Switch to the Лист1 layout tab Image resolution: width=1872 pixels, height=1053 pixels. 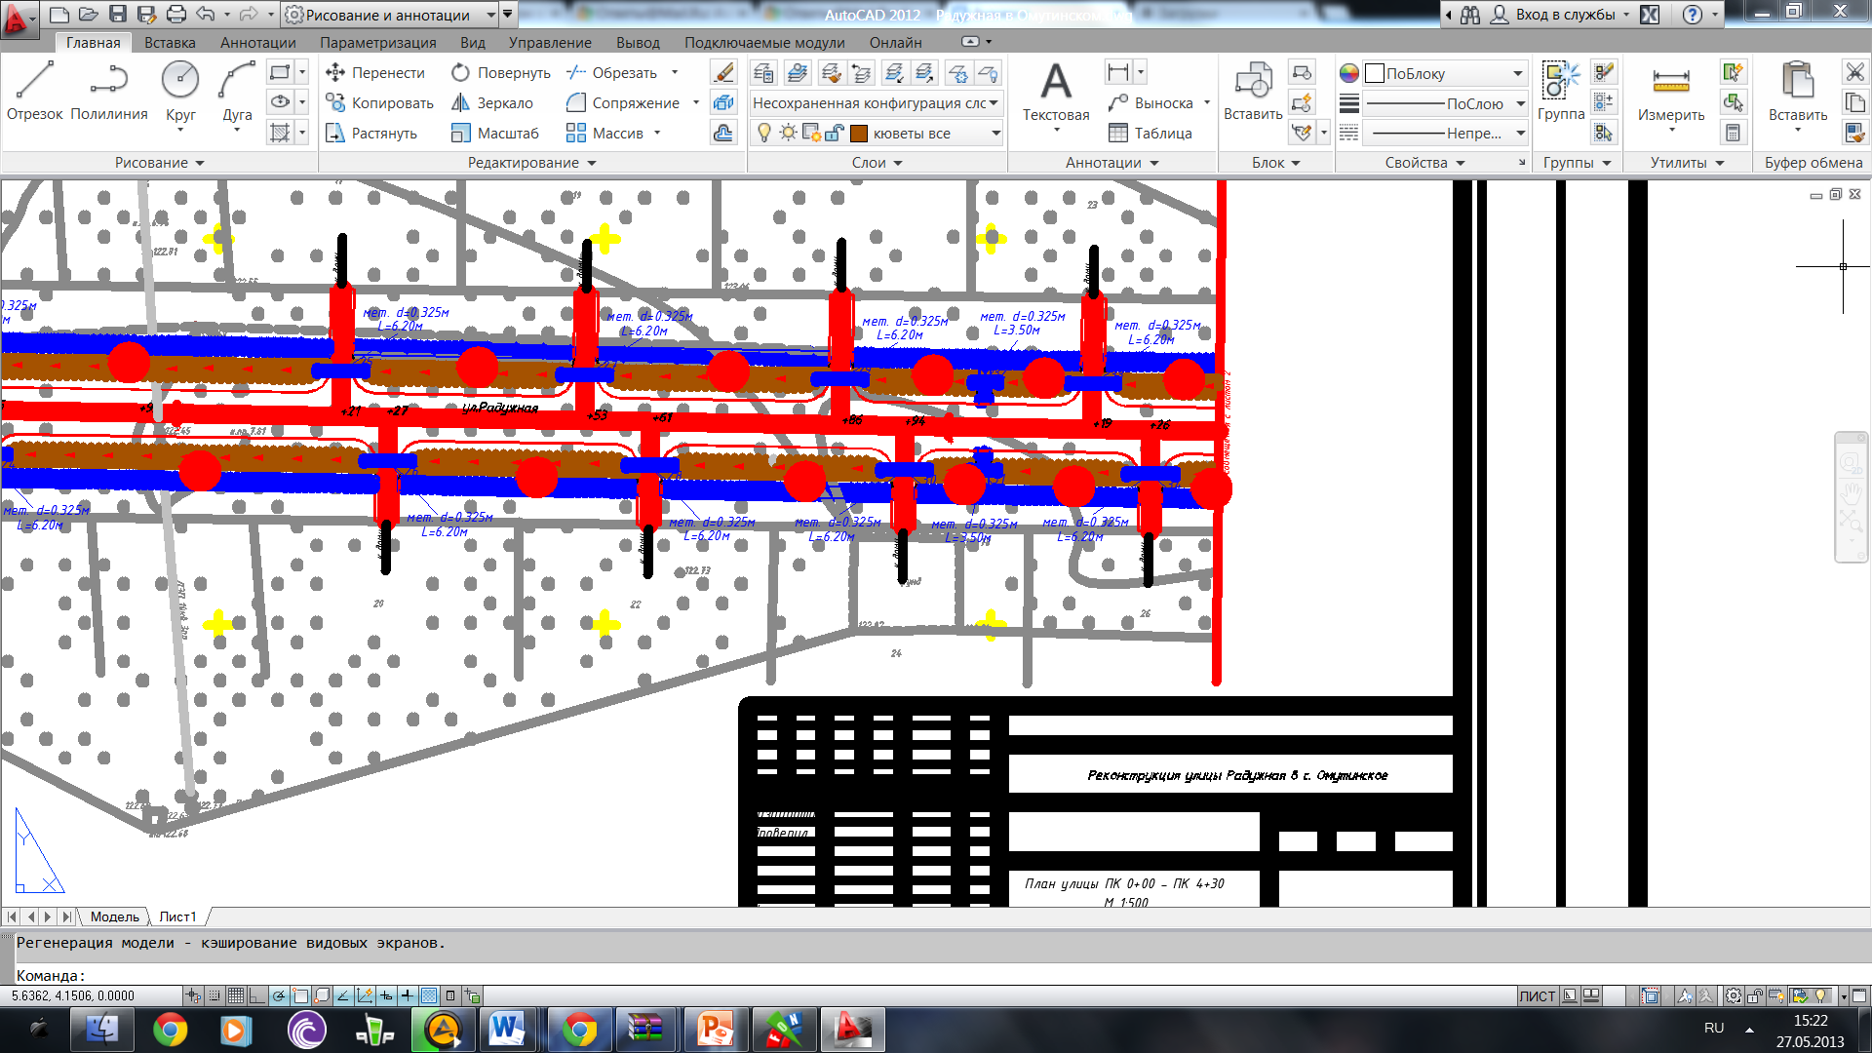click(x=177, y=916)
